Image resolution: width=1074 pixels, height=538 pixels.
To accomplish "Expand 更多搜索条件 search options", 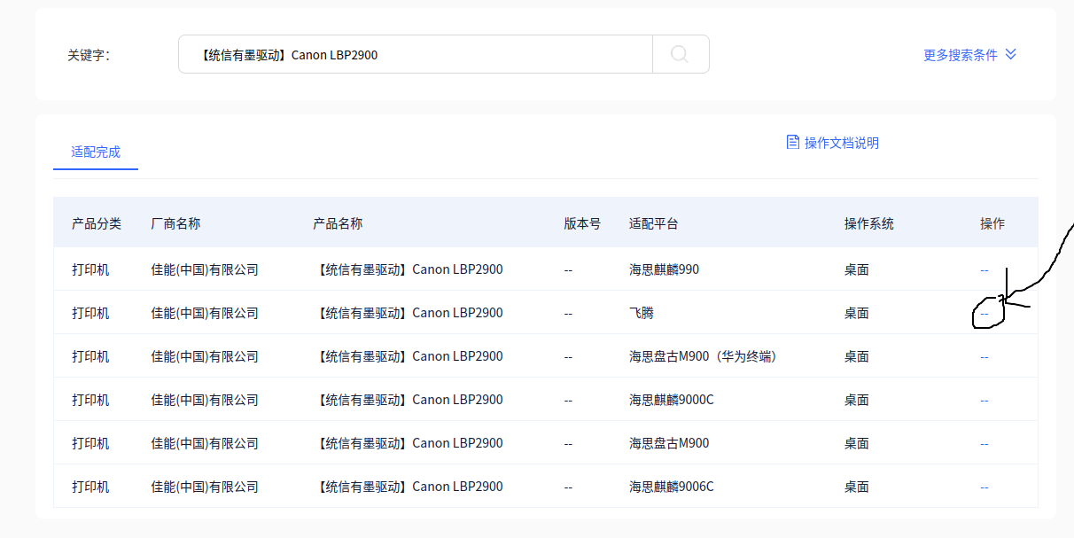I will 969,55.
